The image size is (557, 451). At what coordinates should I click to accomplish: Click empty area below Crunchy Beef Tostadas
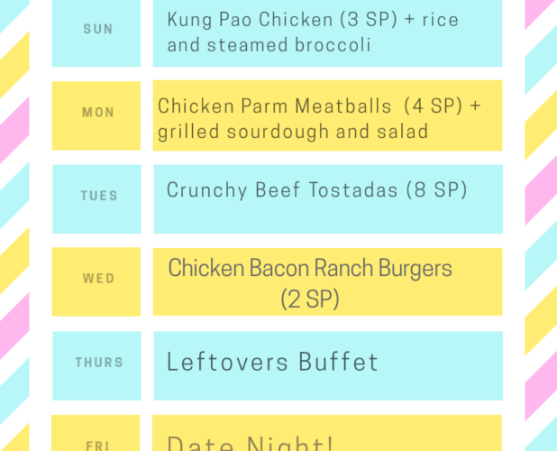tap(328, 217)
